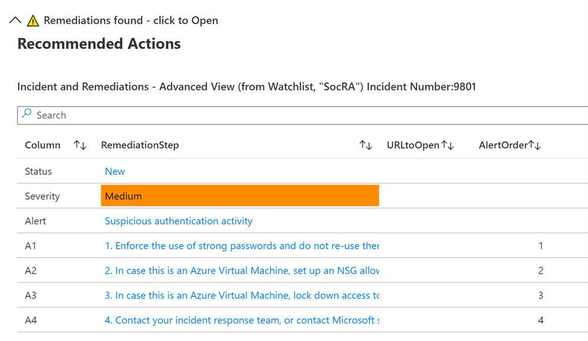The image size is (588, 341).
Task: Sort by URLtoOpen arrows icon
Action: tap(448, 145)
